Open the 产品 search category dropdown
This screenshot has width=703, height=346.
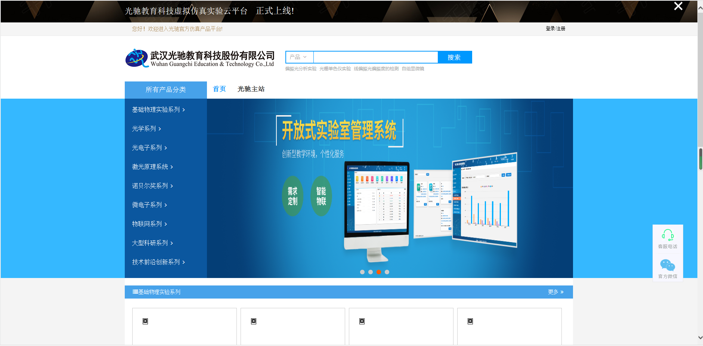pos(299,57)
